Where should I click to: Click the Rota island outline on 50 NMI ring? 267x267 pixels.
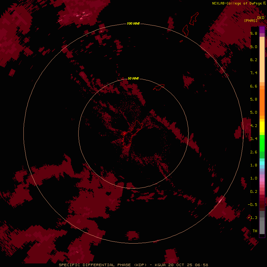(x=159, y=87)
